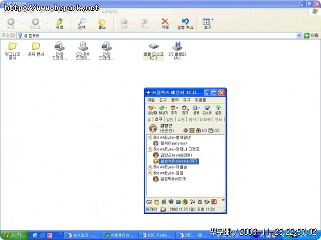Click the user avatar picture in messenger
This screenshot has height=240, width=321.
(x=153, y=128)
